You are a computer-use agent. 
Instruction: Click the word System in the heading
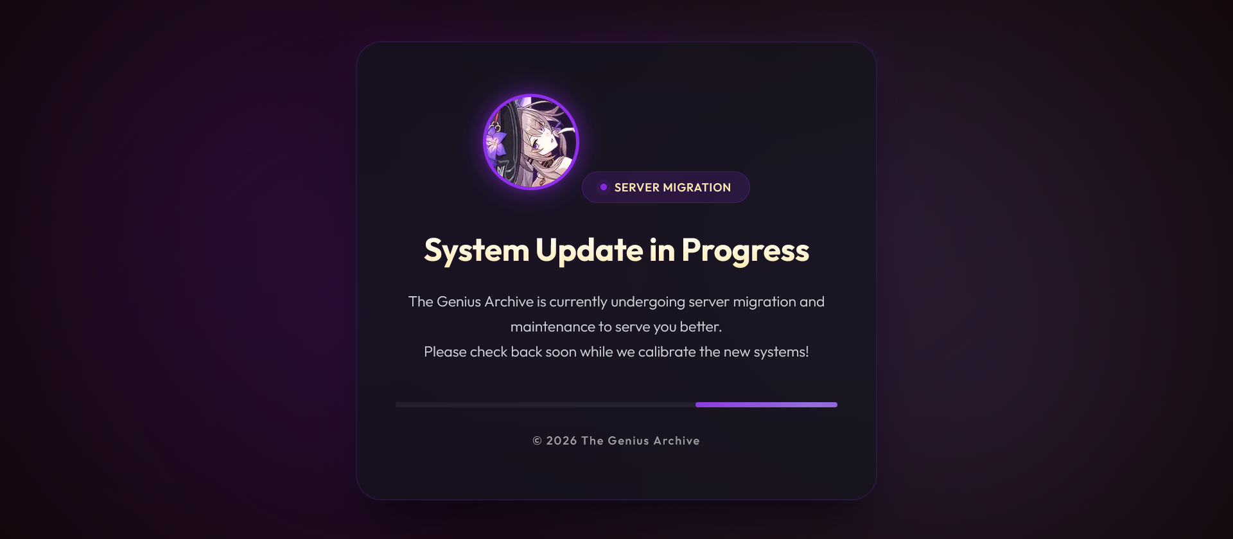click(477, 250)
